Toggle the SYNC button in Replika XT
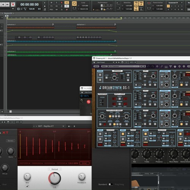Screen dimensions: 190x190 tap(84, 163)
